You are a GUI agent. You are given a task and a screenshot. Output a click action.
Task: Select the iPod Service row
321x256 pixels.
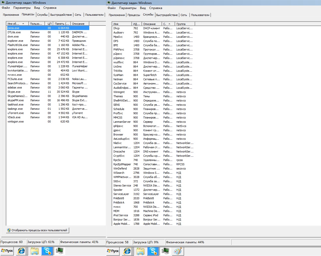(x=153, y=215)
